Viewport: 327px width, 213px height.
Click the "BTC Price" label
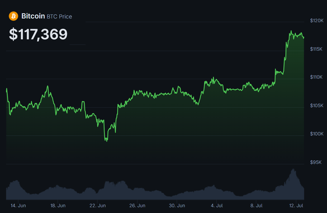[59, 16]
